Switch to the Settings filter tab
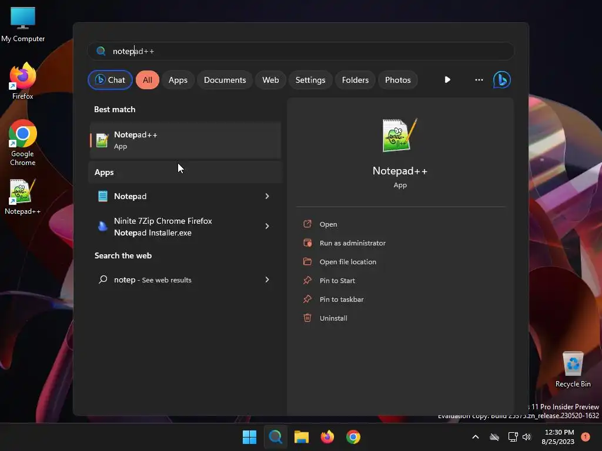Viewport: 602px width, 451px height. pyautogui.click(x=310, y=80)
